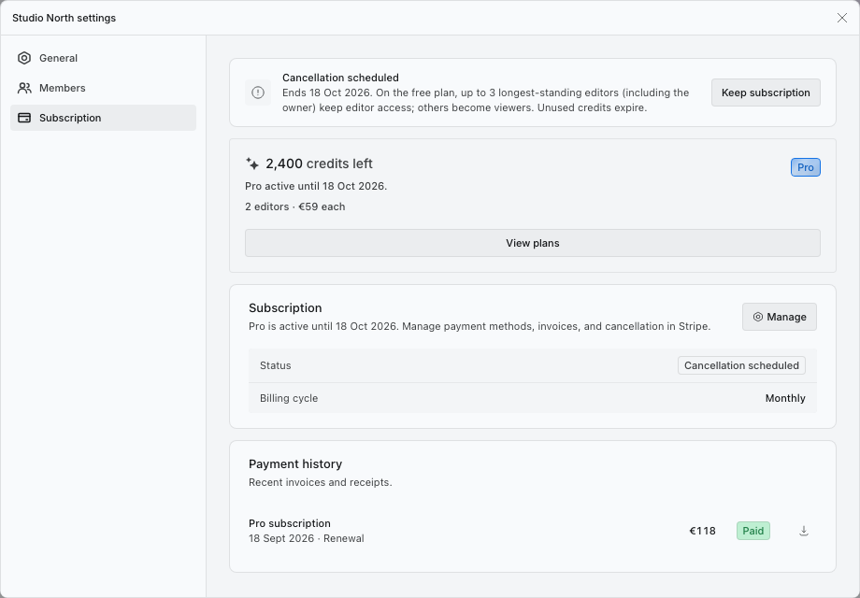The height and width of the screenshot is (598, 860).
Task: Click the 'Payment history' heading
Action: 295,464
